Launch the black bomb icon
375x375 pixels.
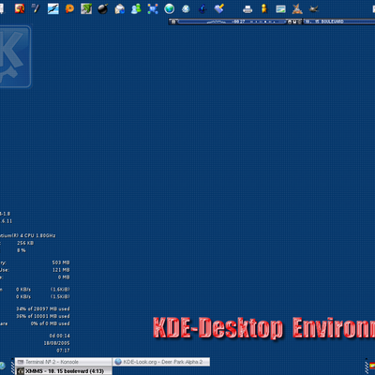(x=102, y=8)
